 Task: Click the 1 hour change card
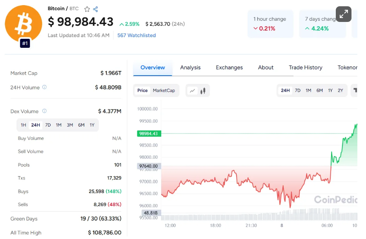[270, 24]
